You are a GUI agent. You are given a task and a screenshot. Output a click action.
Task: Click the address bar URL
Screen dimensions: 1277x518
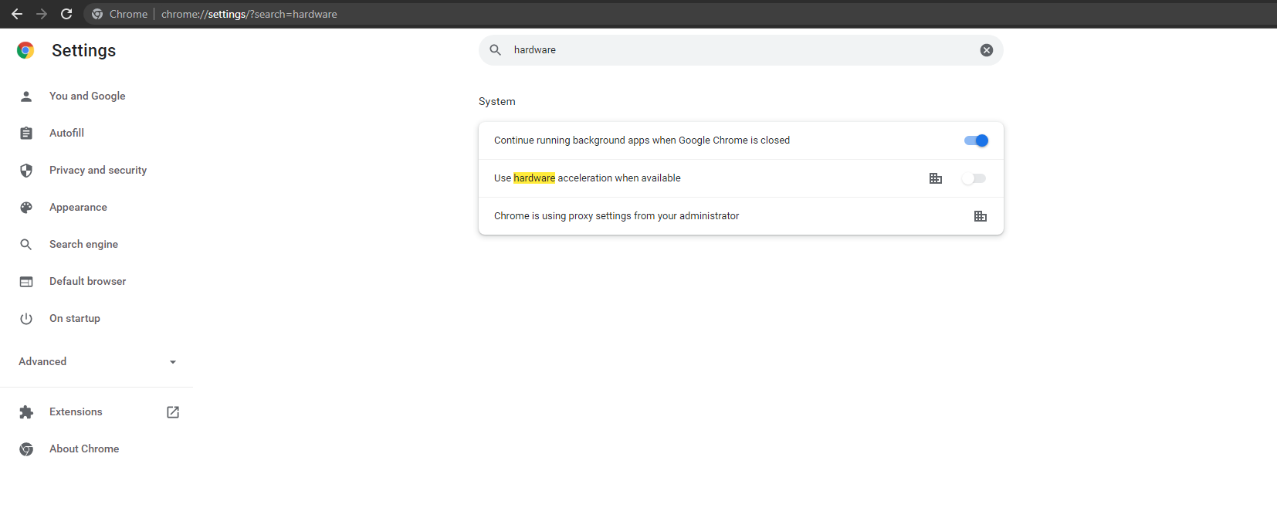coord(249,14)
